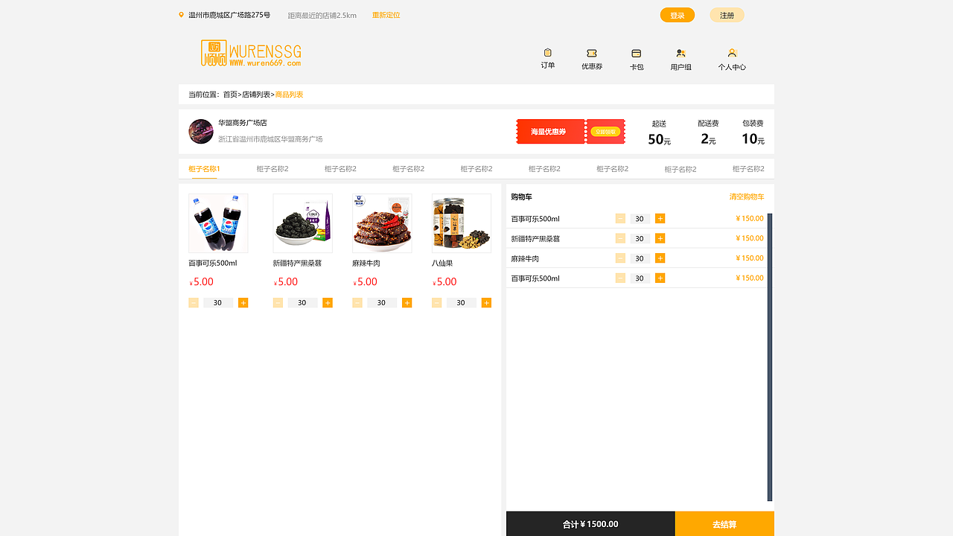
Task: Click the 华盟商务广场店 store avatar
Action: [x=201, y=131]
